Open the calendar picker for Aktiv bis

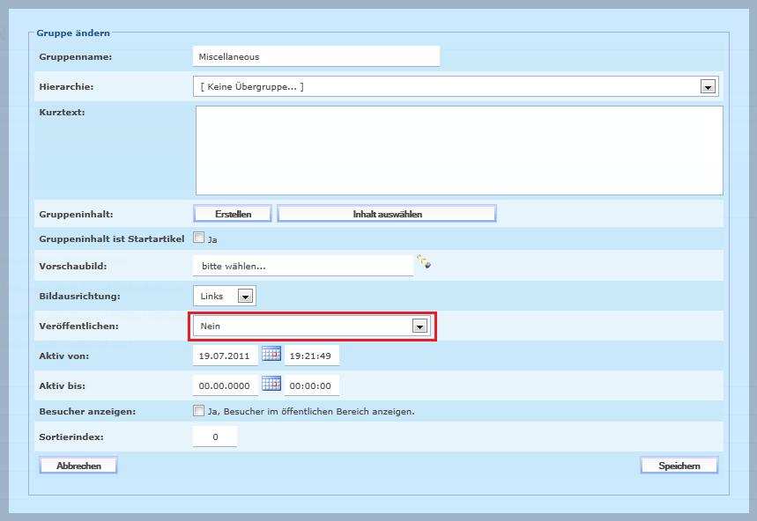[271, 384]
